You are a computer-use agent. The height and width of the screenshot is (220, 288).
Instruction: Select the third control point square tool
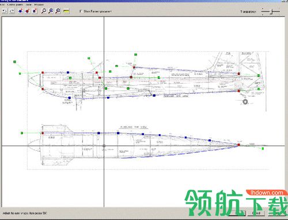[35, 11]
